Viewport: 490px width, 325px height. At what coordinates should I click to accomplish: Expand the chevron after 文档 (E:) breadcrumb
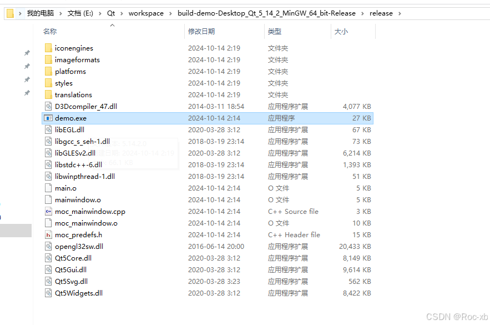(x=100, y=13)
